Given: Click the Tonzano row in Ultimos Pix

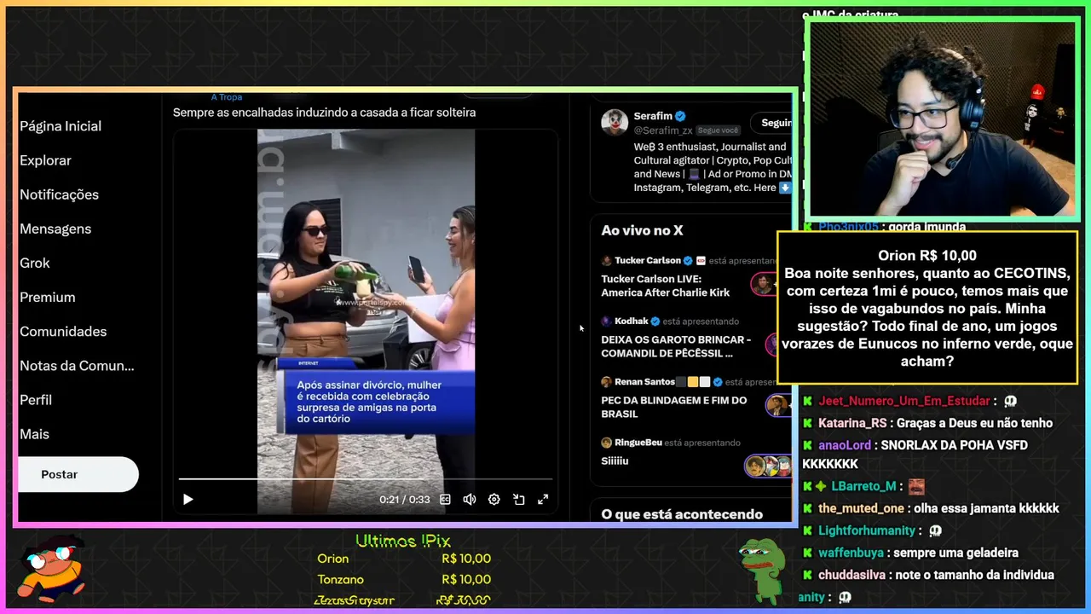Looking at the screenshot, I should [x=404, y=579].
